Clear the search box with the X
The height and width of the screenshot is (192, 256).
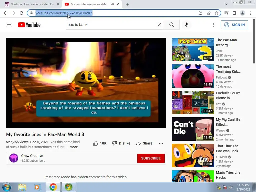pos(159,25)
